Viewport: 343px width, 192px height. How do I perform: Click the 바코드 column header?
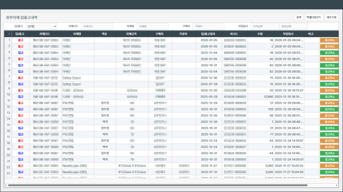coord(234,34)
